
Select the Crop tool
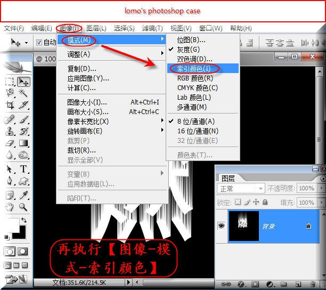(10, 105)
